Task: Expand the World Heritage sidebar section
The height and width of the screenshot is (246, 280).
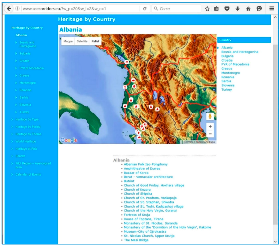Action: pyautogui.click(x=25, y=141)
